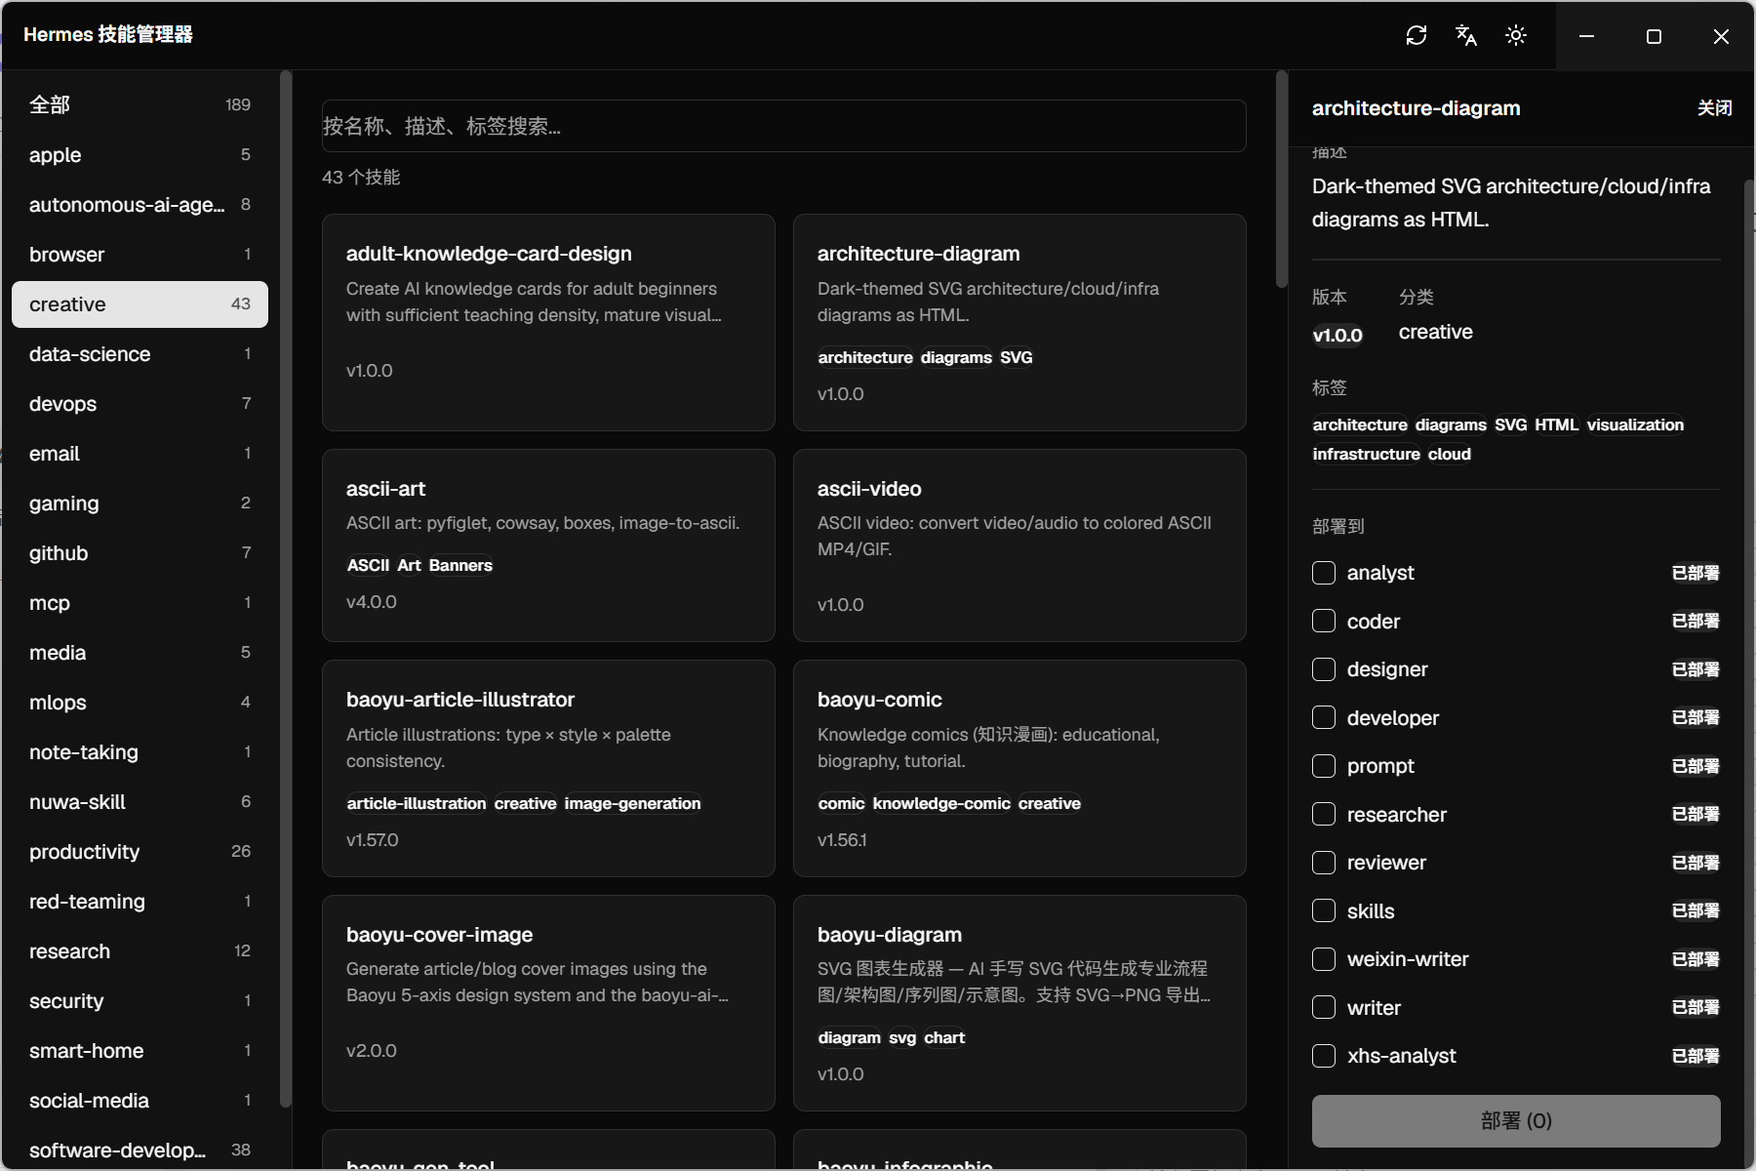Screen dimensions: 1756x1171
Task: Select the creative category
Action: pyautogui.click(x=140, y=304)
